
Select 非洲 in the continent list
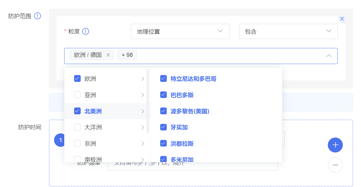coord(90,144)
